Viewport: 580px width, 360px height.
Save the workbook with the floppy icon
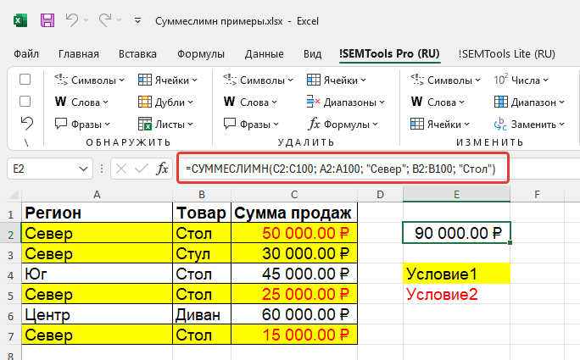[x=47, y=20]
